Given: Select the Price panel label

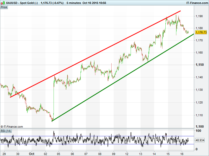Looking at the screenshot, I should (x=4, y=7).
